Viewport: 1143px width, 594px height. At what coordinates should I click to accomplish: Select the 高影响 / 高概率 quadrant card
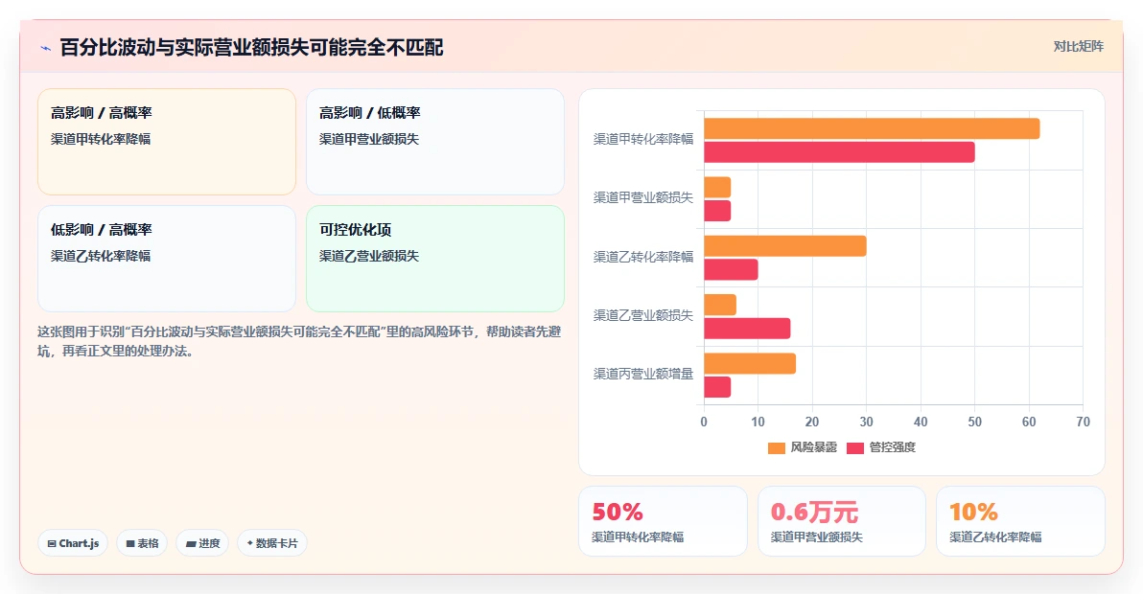tap(167, 142)
